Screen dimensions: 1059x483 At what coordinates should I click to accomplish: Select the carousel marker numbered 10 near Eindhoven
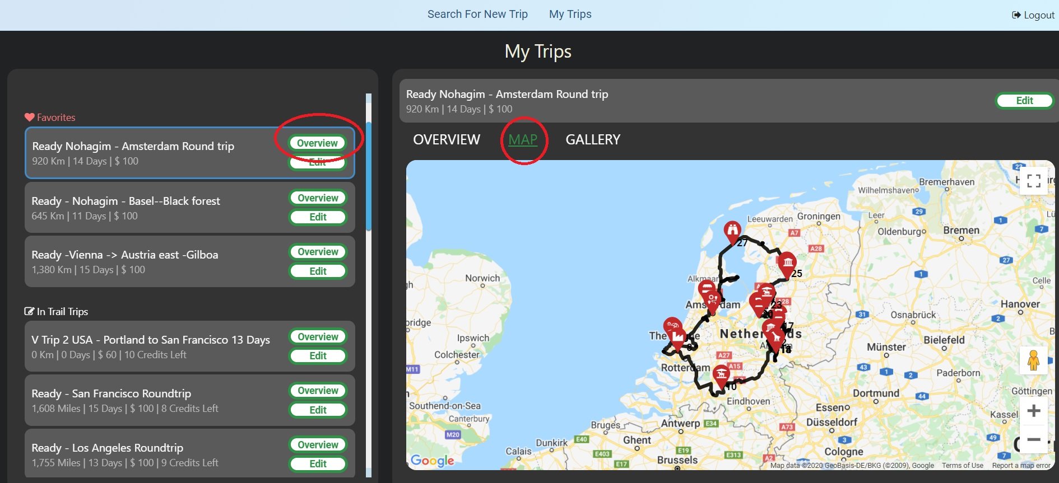click(721, 376)
